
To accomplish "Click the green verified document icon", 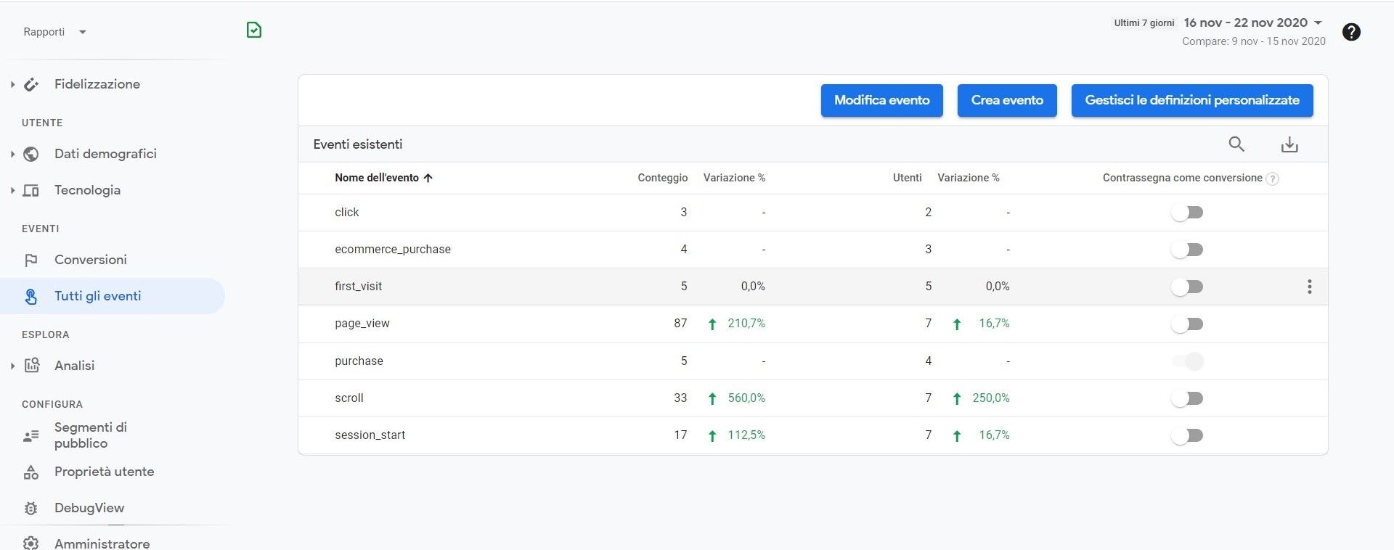I will [254, 30].
